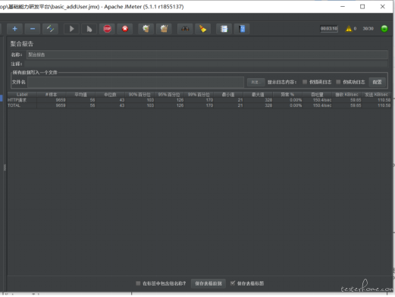Click the 异常 % error column header
Image resolution: width=395 pixels, height=297 pixels.
pos(287,95)
